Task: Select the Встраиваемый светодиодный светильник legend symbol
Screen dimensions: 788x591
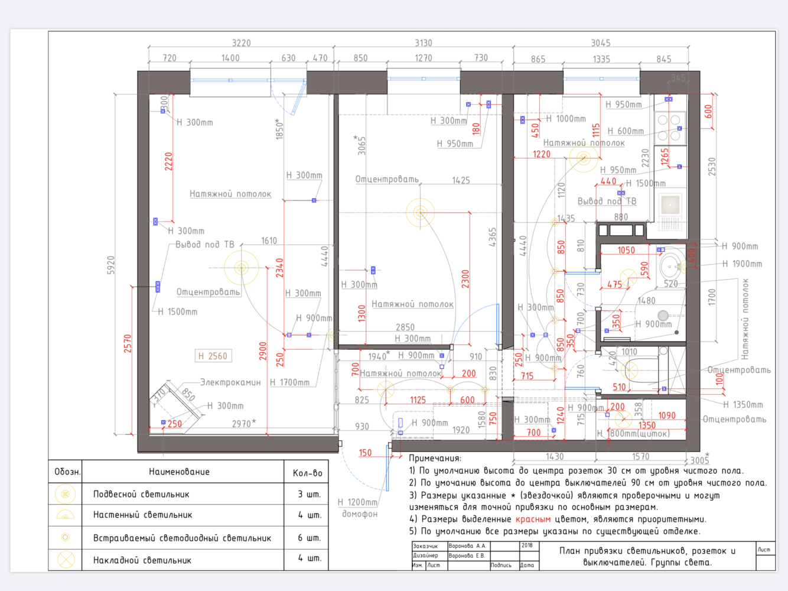Action: tap(66, 537)
